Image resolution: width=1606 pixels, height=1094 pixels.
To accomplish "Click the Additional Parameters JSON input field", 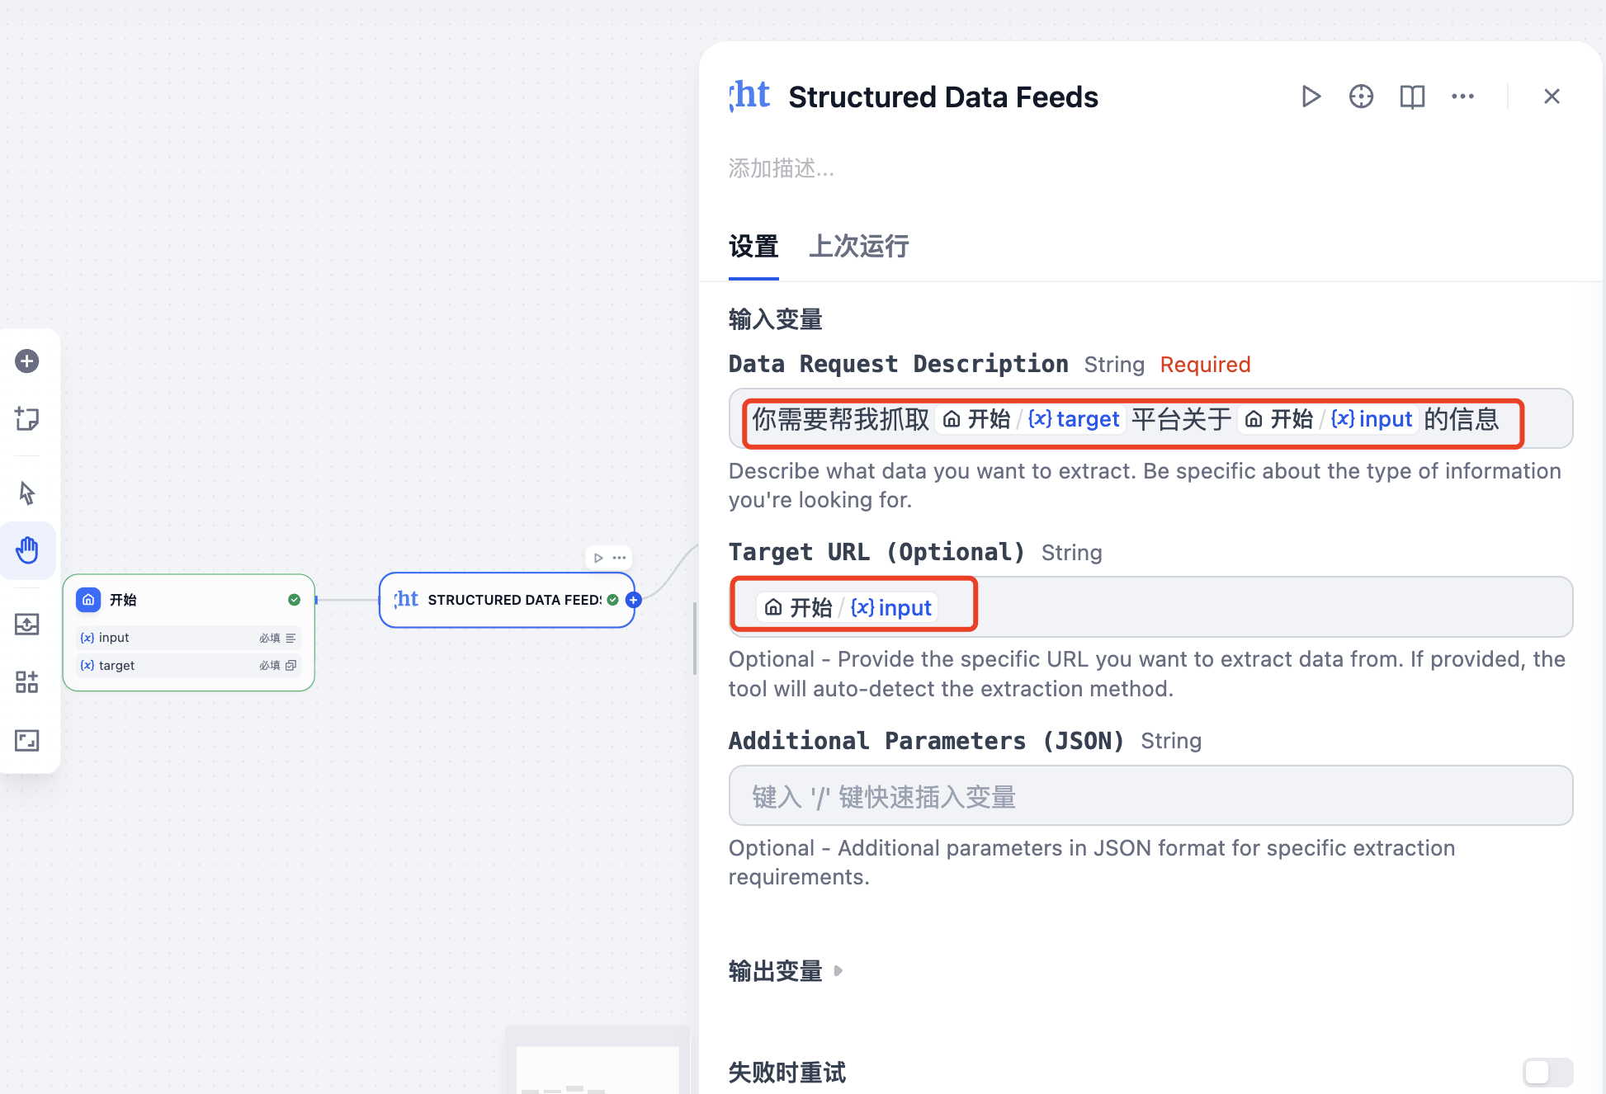I will (x=1150, y=796).
